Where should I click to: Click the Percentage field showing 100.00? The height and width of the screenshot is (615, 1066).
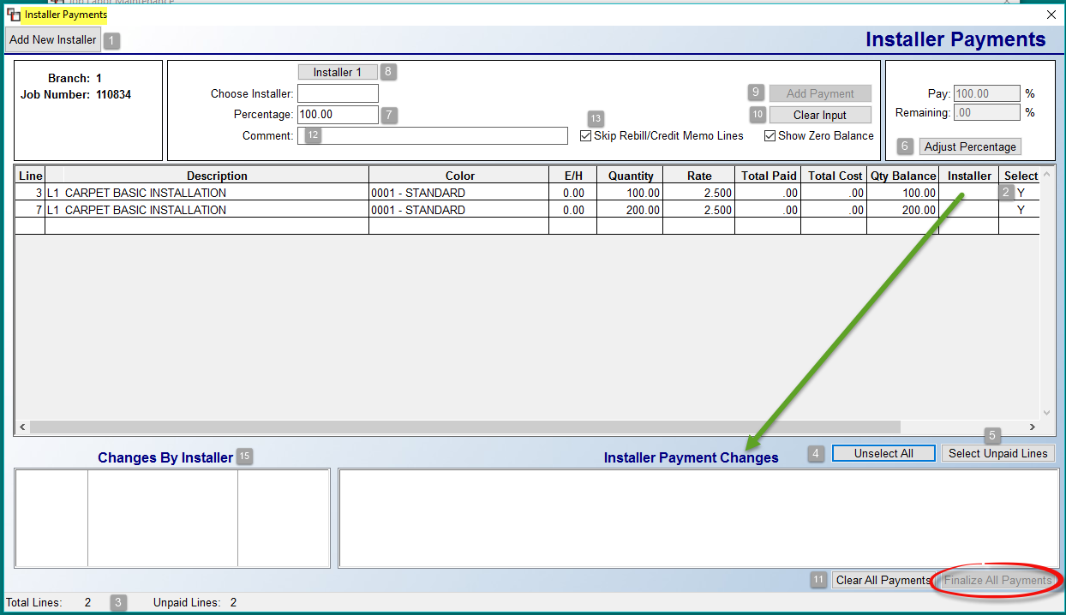338,115
